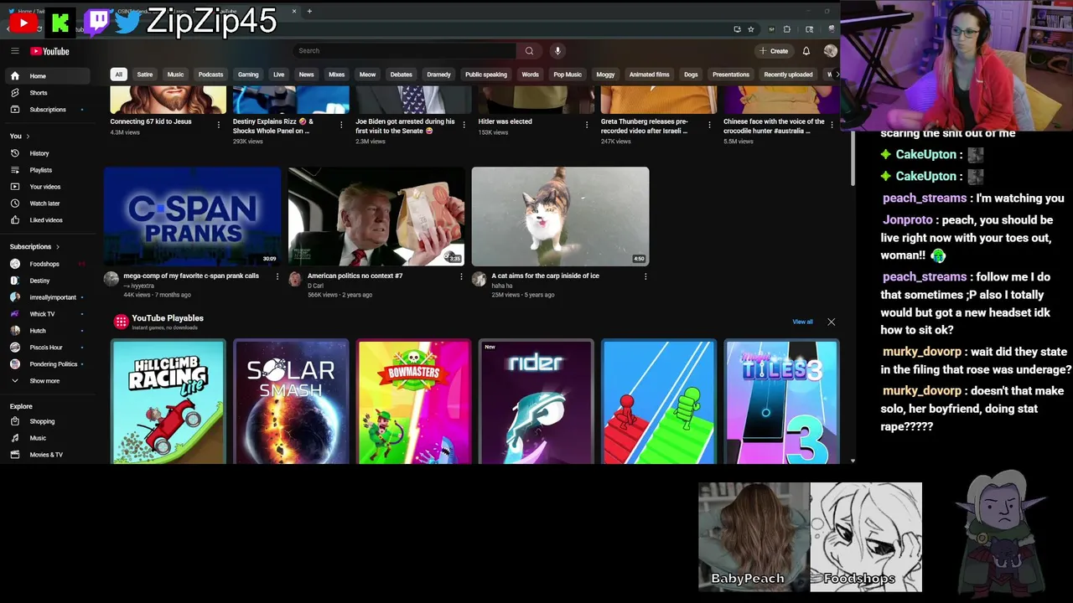The height and width of the screenshot is (603, 1073).
Task: Expand the Subscriptions section header
Action: [x=34, y=246]
